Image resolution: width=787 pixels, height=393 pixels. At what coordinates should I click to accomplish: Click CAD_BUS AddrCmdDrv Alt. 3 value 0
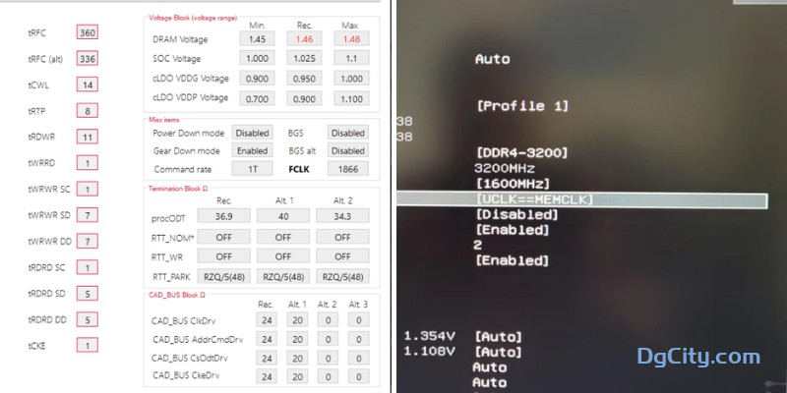(x=359, y=339)
